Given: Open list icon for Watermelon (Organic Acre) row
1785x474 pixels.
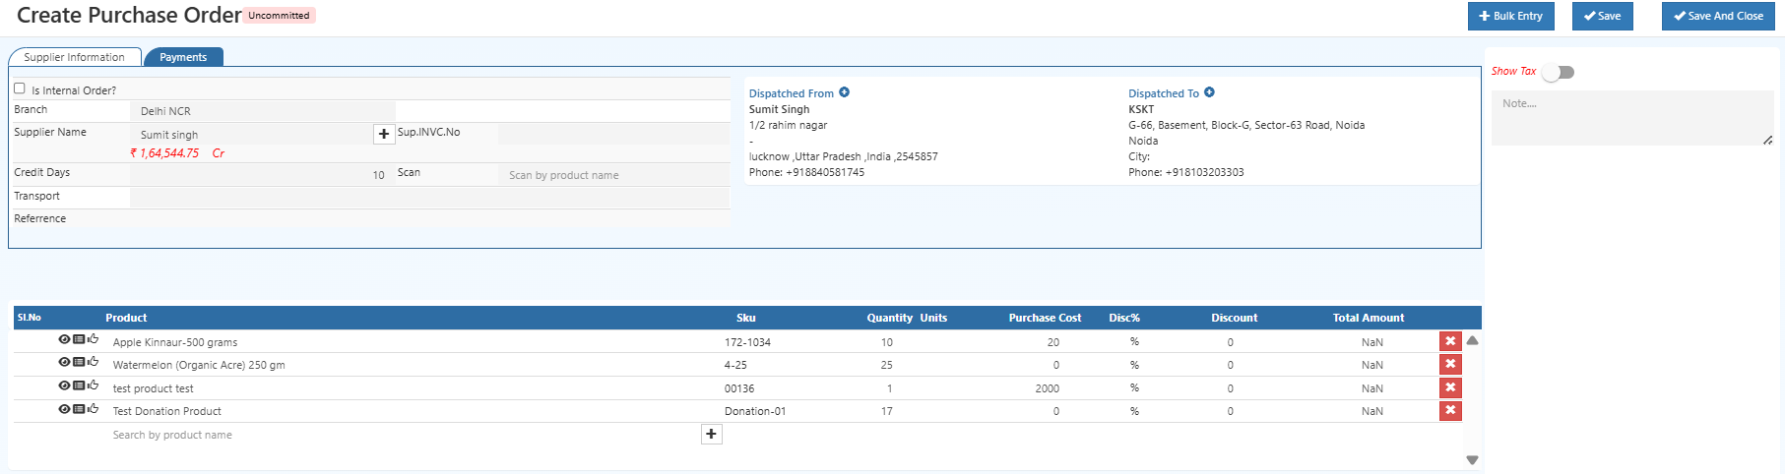Looking at the screenshot, I should point(79,362).
